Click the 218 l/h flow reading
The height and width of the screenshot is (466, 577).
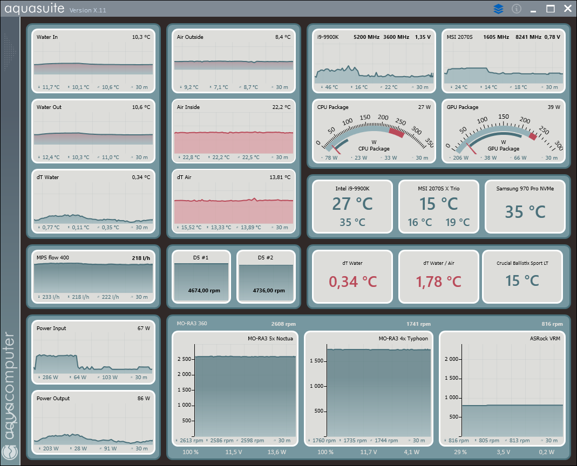coord(141,258)
